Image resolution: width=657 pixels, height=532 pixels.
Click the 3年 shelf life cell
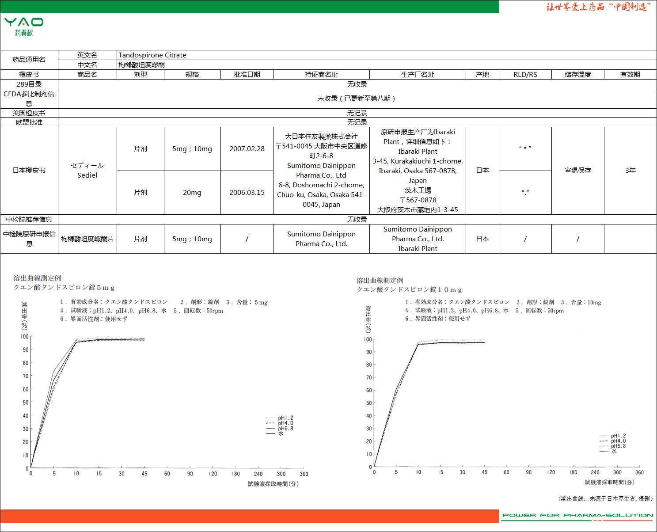click(630, 171)
